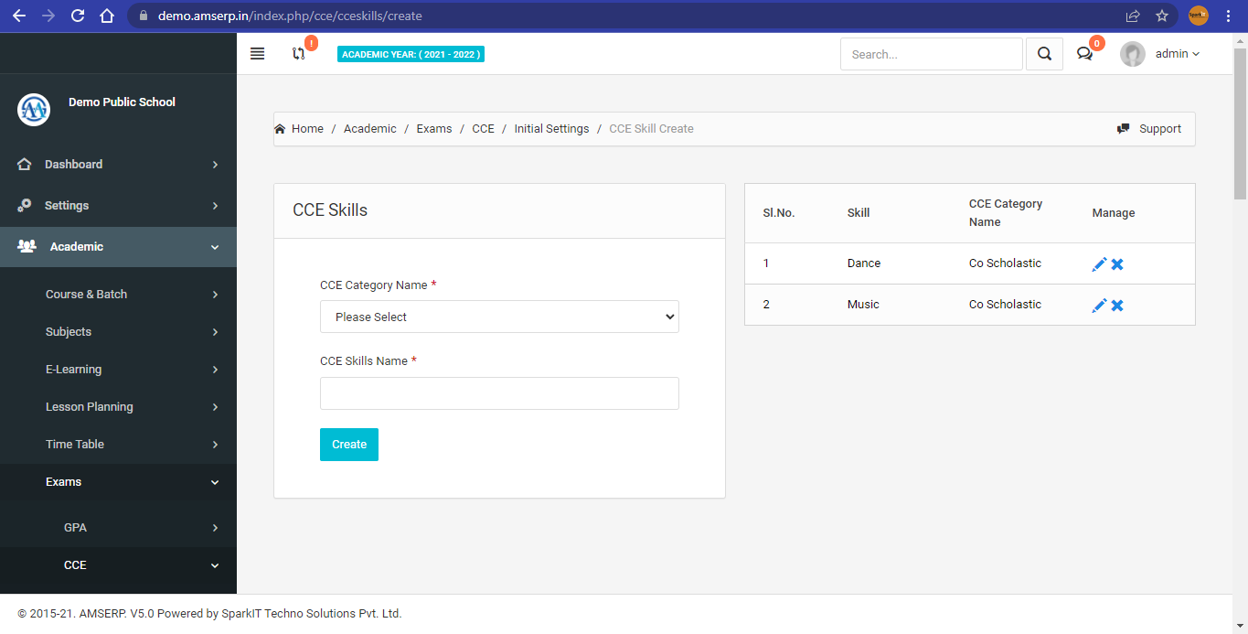The height and width of the screenshot is (634, 1248).
Task: Open the Support icon in breadcrumb bar
Action: [x=1124, y=128]
